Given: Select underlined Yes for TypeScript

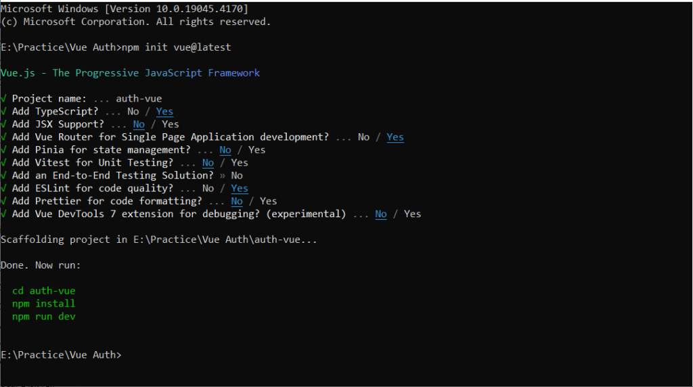Looking at the screenshot, I should click(164, 112).
